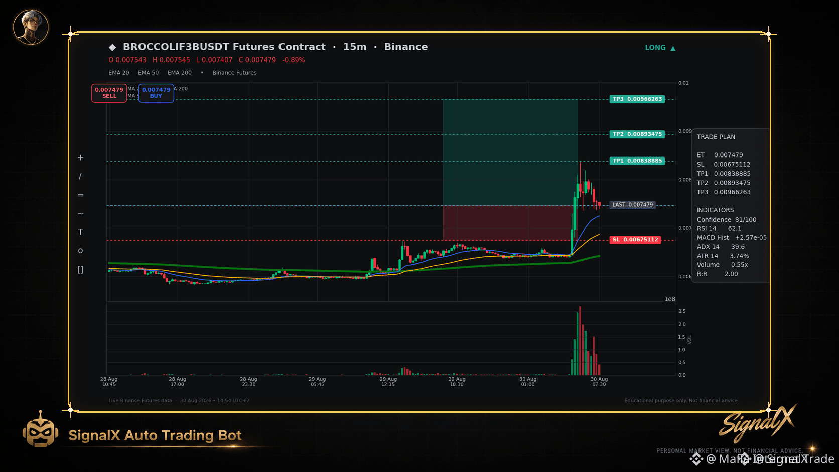Image resolution: width=839 pixels, height=472 pixels.
Task: Select the horizontal lines equals tool
Action: point(80,195)
